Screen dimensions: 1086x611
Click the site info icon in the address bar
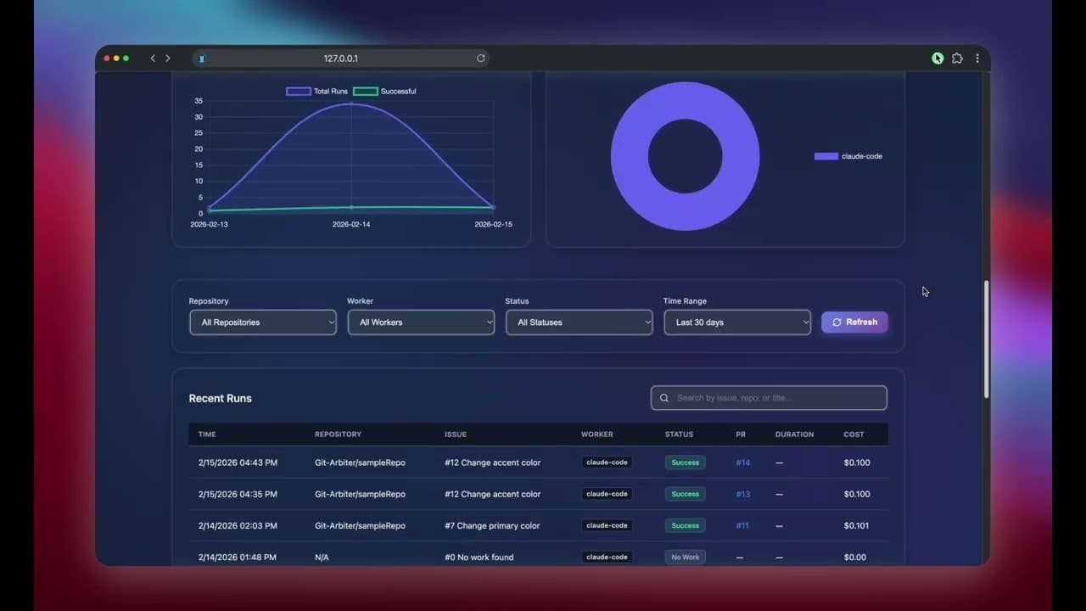tap(202, 59)
